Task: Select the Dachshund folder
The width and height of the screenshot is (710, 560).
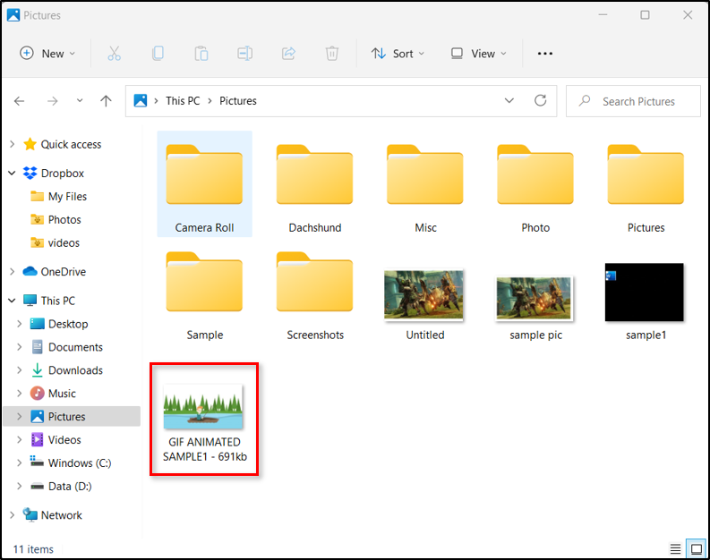Action: coord(314,184)
